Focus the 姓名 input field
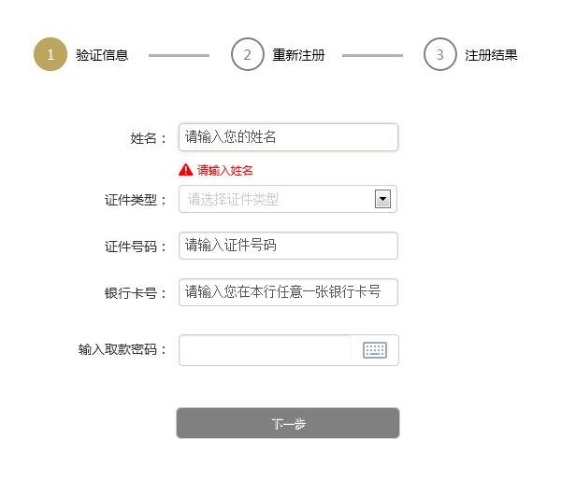Image resolution: width=561 pixels, height=480 pixels. click(x=288, y=137)
